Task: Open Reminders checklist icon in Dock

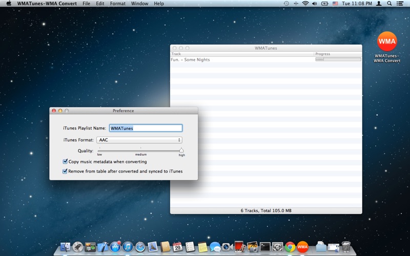Action: pyautogui.click(x=190, y=247)
